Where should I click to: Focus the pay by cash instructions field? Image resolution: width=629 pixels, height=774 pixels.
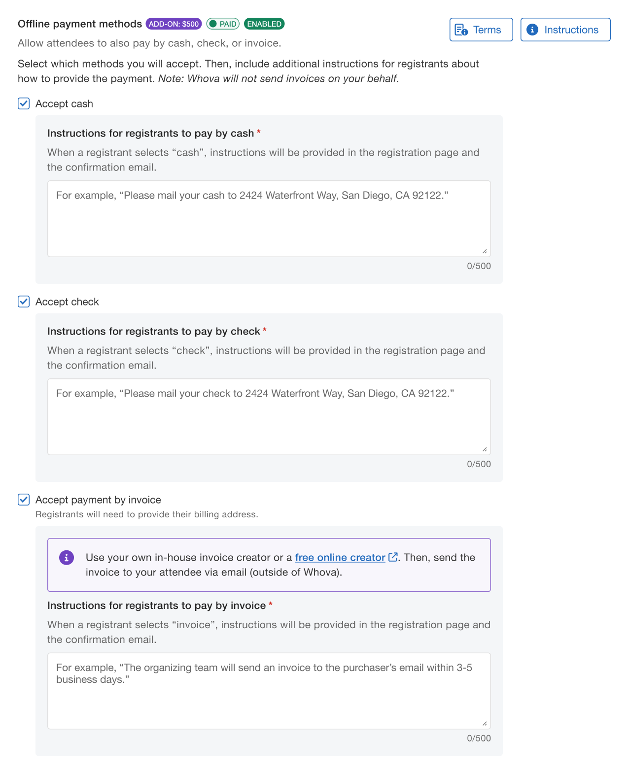point(269,219)
